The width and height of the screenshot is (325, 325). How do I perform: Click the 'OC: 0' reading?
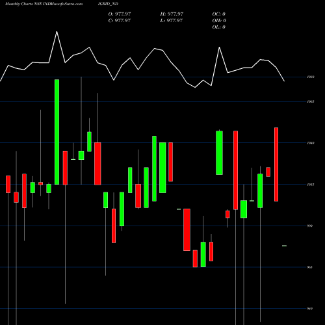pyautogui.click(x=219, y=14)
